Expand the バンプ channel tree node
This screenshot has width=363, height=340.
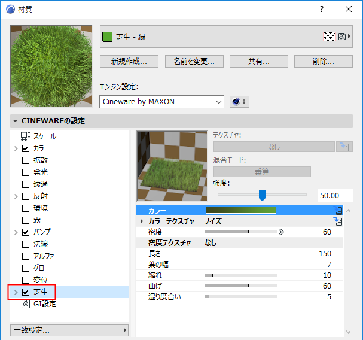click(16, 232)
